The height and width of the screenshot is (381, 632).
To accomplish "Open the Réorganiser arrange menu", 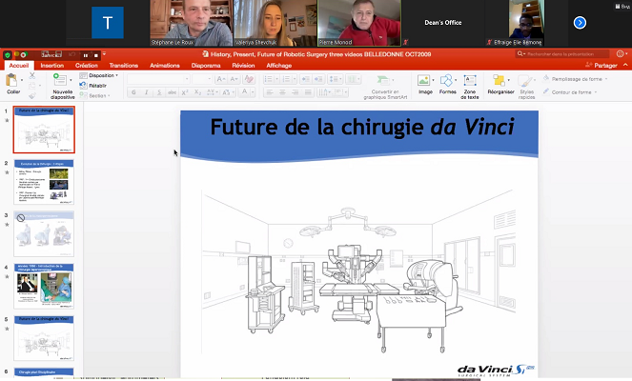I will coord(500,85).
